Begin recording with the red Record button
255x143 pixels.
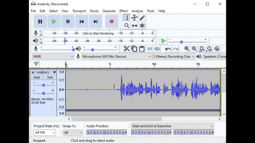(112, 22)
